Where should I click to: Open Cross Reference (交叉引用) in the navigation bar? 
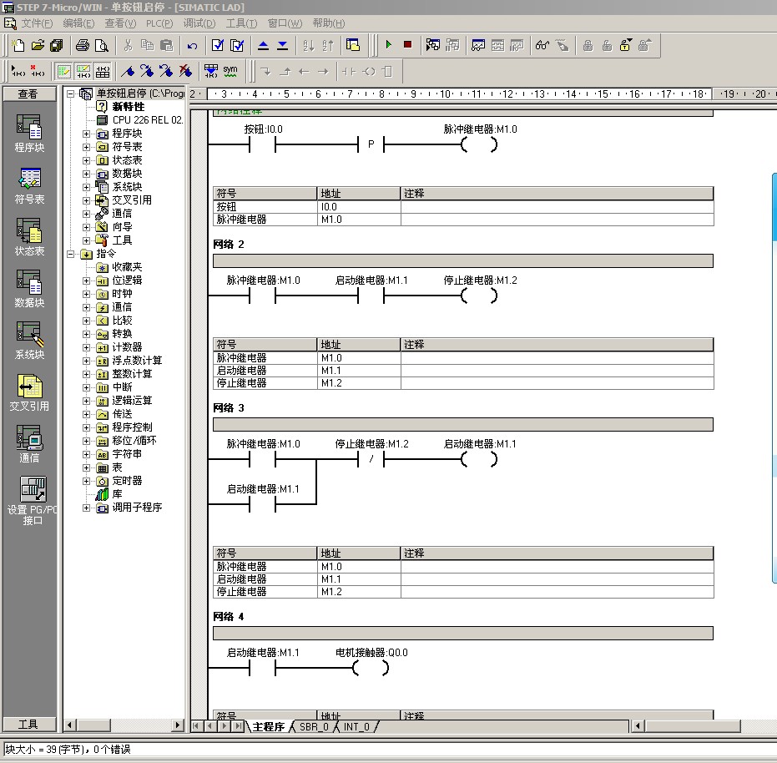click(x=29, y=392)
